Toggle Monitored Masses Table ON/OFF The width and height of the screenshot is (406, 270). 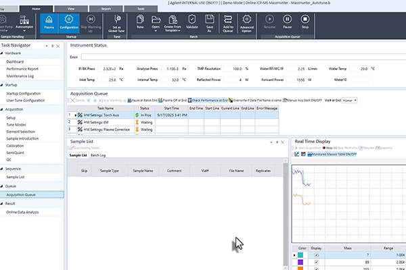coord(332,155)
